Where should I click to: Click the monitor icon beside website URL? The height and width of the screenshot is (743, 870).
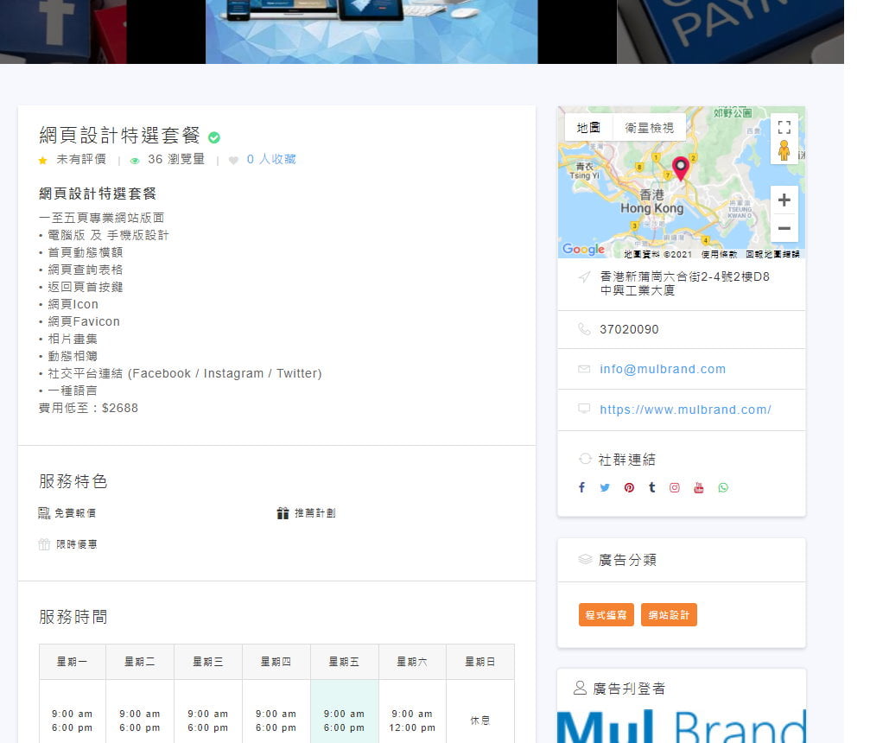point(584,409)
